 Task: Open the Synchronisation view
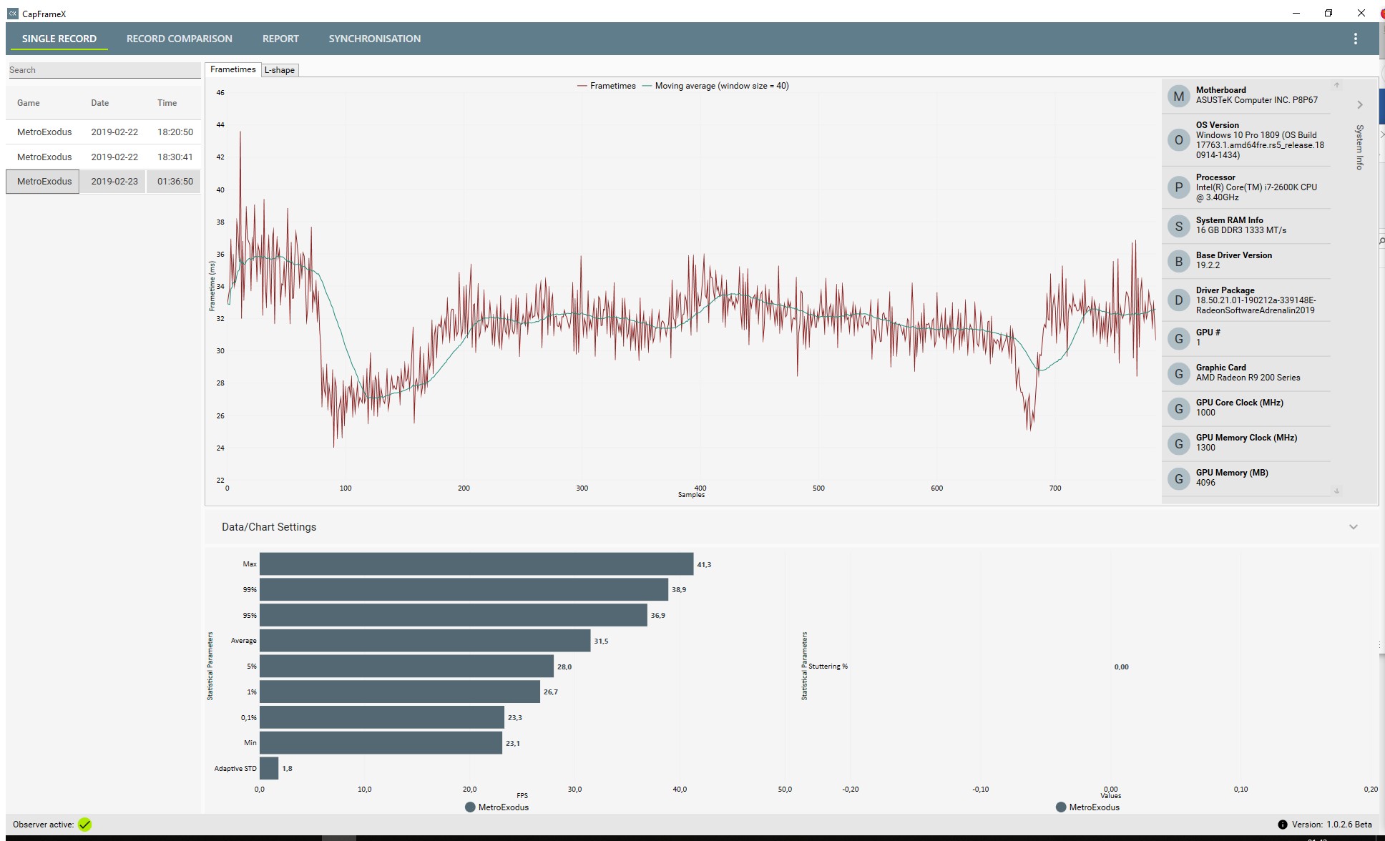(374, 39)
